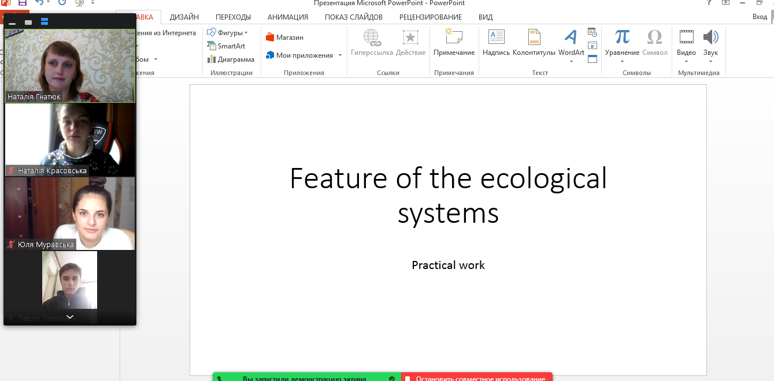This screenshot has height=381, width=774.
Task: Open the WordArt styles gallery
Action: pyautogui.click(x=571, y=45)
